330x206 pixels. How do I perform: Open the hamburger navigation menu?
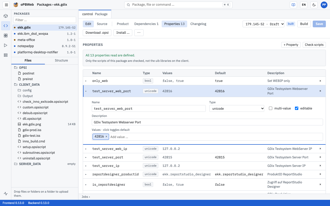pyautogui.click(x=6, y=5)
